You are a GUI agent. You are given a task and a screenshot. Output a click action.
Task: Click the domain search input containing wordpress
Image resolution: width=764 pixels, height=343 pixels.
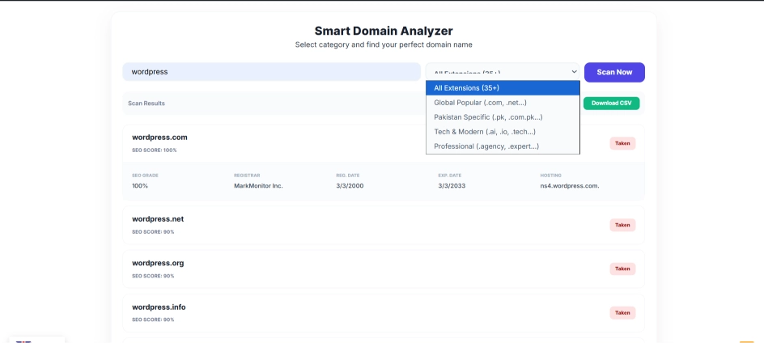point(271,72)
